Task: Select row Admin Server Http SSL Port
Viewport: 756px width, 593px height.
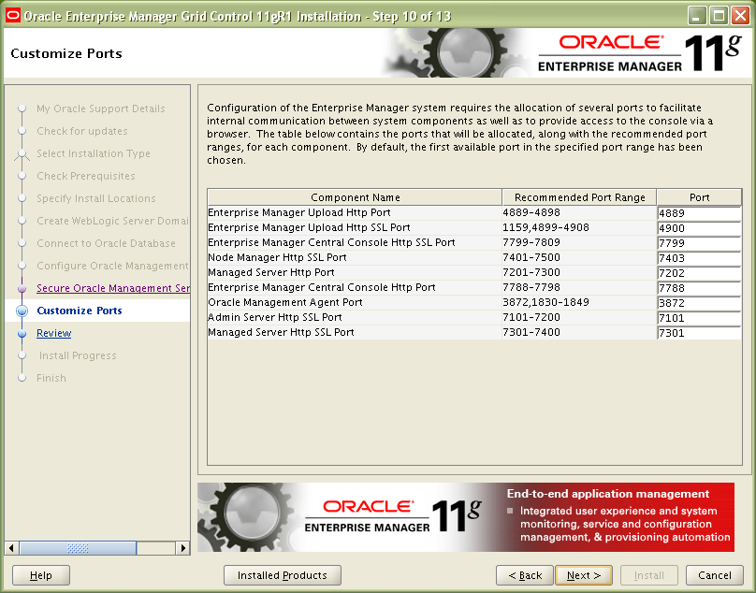Action: [355, 317]
